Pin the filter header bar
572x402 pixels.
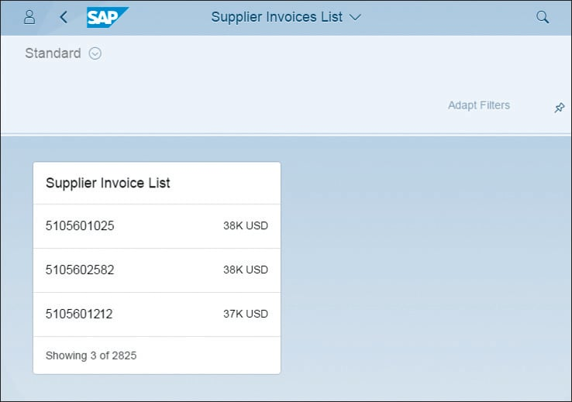[559, 108]
